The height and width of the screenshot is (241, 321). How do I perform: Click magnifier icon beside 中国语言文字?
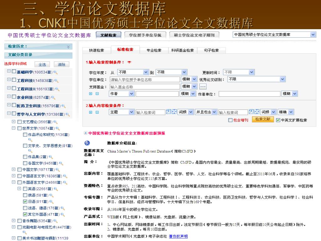point(65,176)
